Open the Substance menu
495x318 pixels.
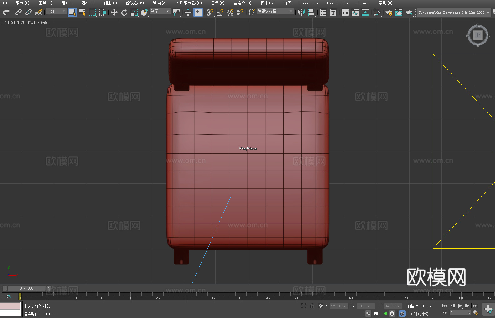coord(309,3)
